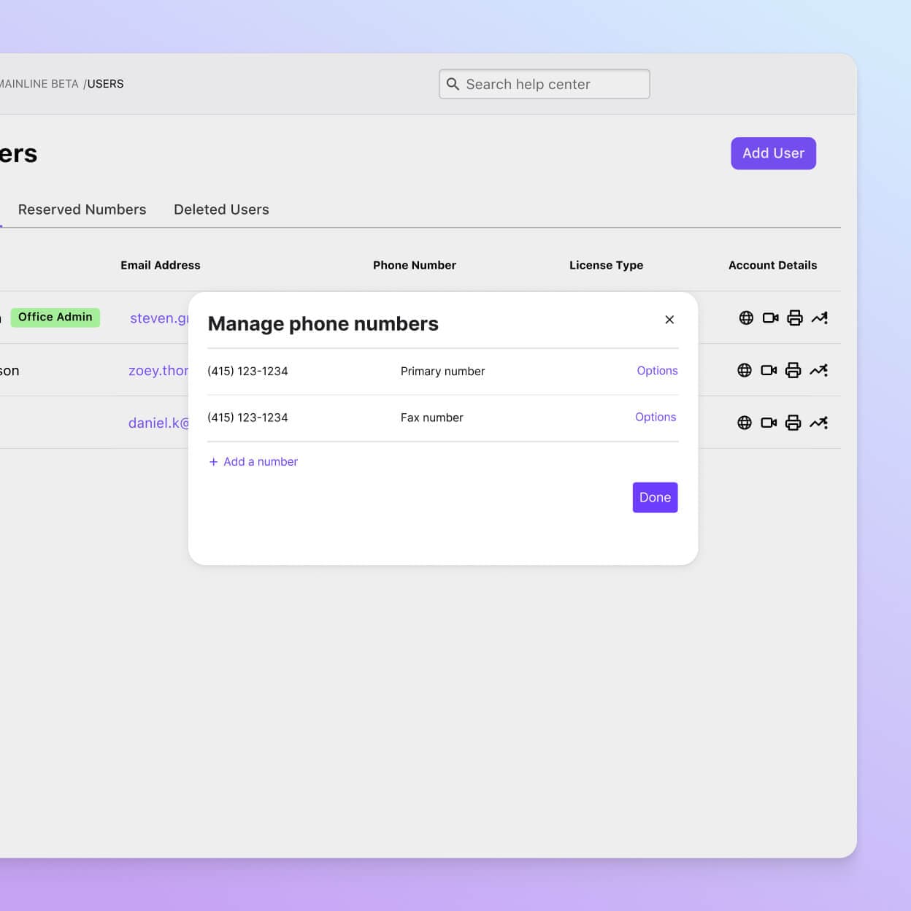The height and width of the screenshot is (911, 911).
Task: Open Options for the Primary number
Action: 656,371
